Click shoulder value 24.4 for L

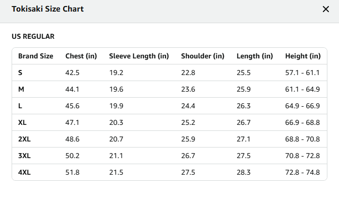(188, 106)
